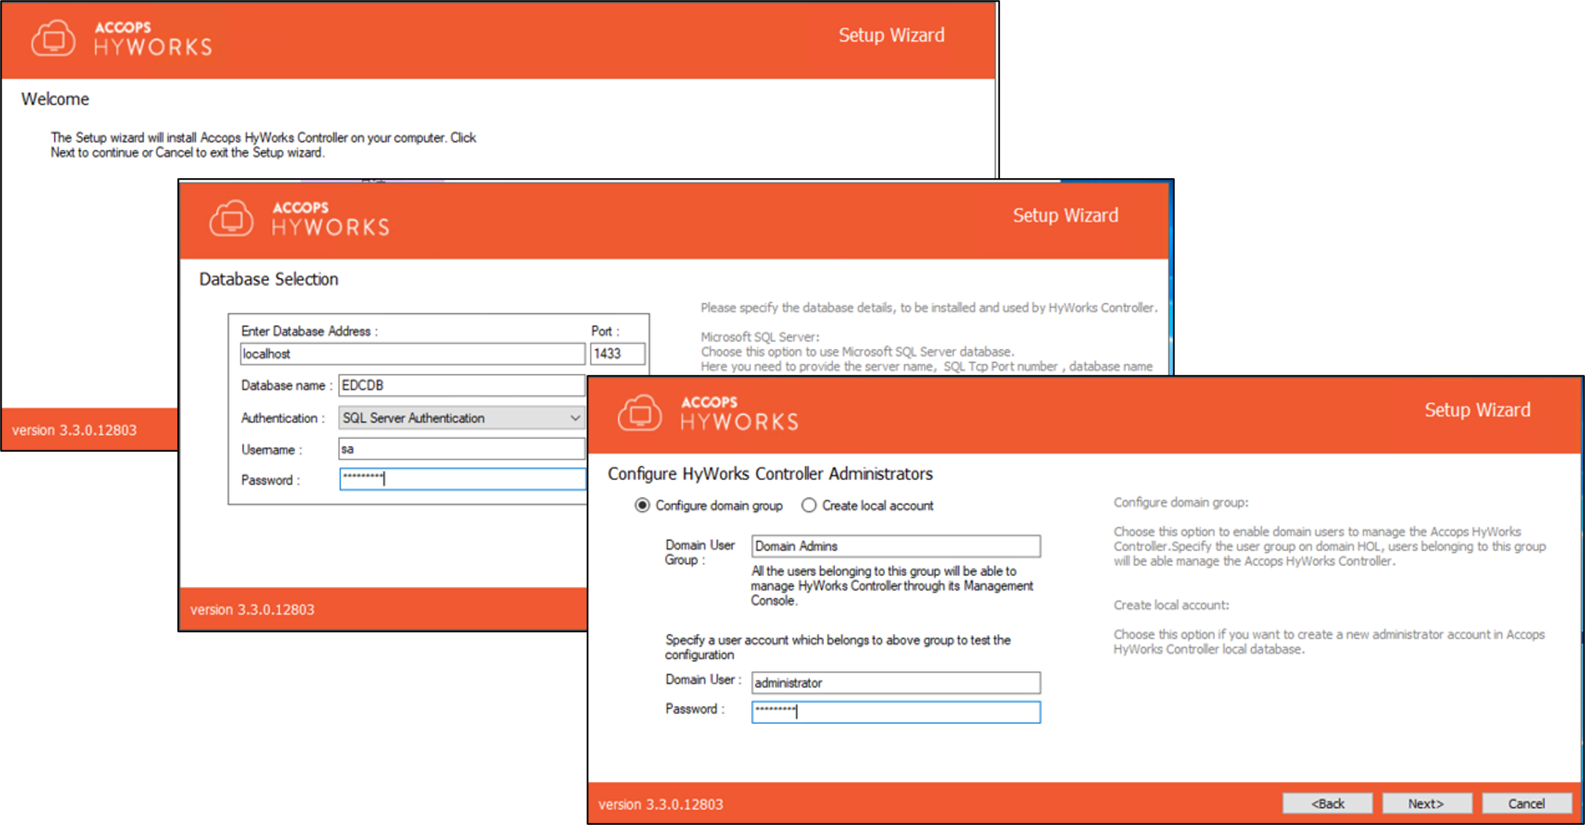Click version 3.3.0.12803 in Welcome window
The image size is (1585, 825).
74,430
